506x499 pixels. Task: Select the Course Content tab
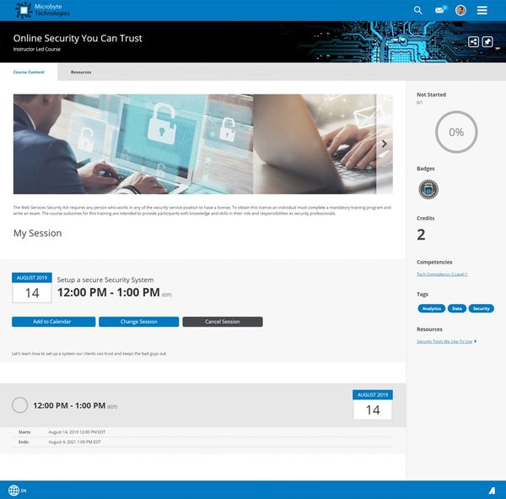click(x=29, y=73)
